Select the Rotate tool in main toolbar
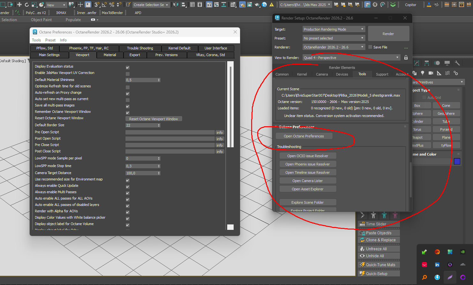Screen dimensions: 473x285 [27, 5]
